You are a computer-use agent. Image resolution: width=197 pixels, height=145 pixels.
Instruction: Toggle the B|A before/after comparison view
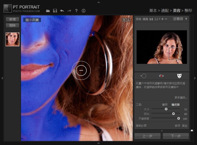pyautogui.click(x=126, y=20)
